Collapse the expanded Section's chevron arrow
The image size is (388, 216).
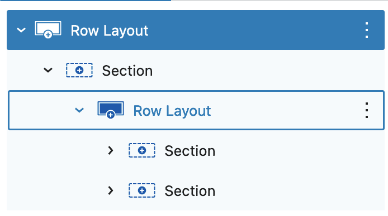tap(48, 70)
